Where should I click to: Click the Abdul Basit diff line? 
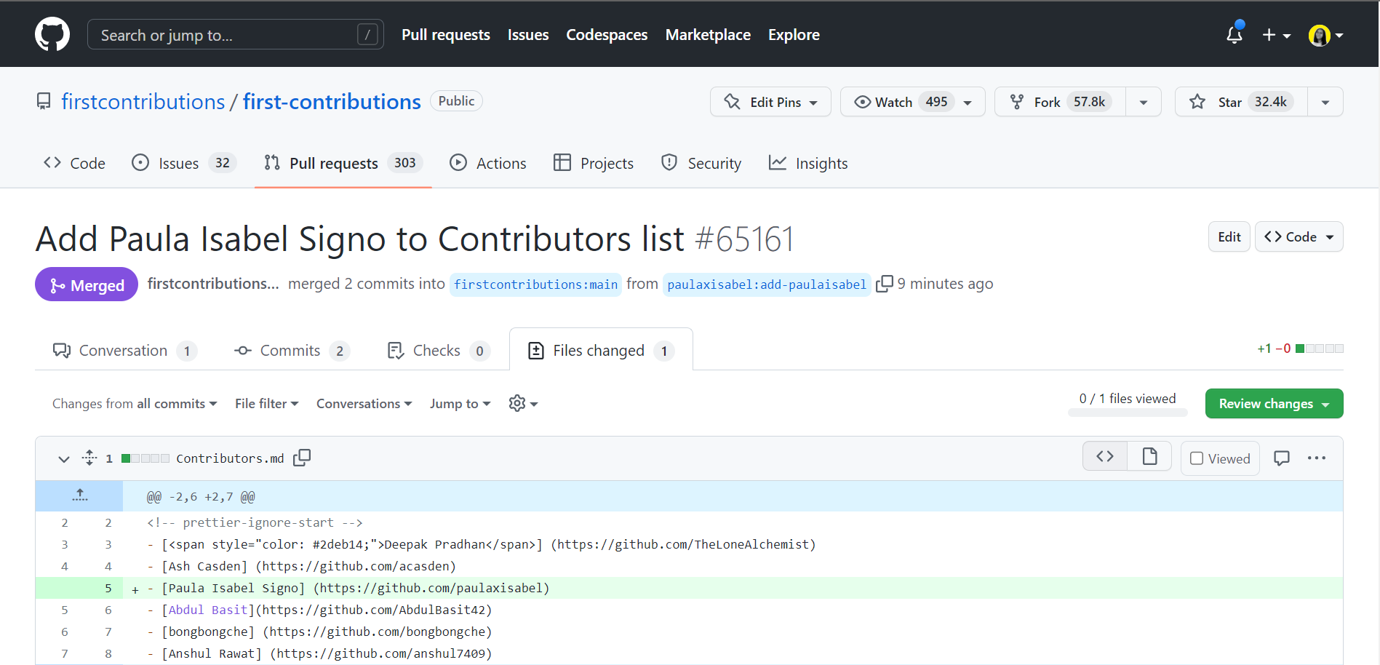(689, 610)
